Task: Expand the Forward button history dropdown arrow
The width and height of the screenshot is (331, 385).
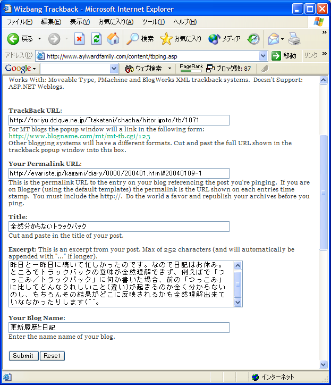Action: (66, 39)
